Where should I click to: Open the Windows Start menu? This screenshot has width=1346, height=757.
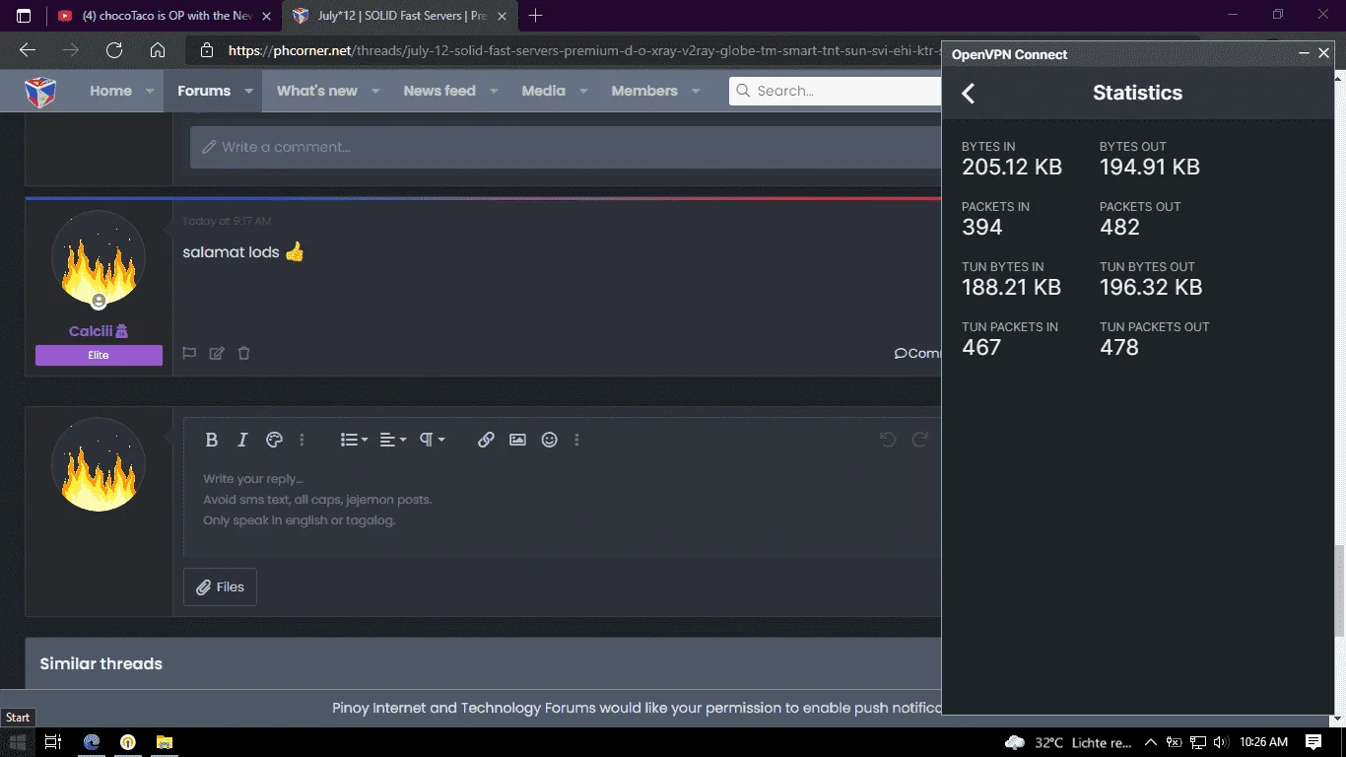[x=19, y=742]
